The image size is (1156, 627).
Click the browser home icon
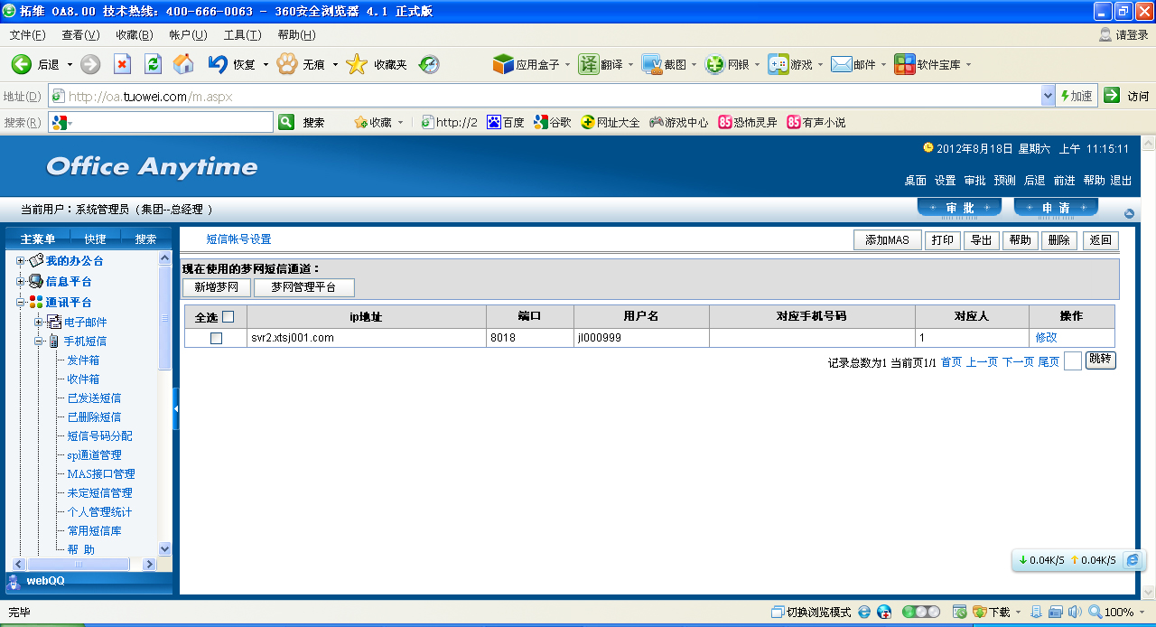pyautogui.click(x=183, y=64)
